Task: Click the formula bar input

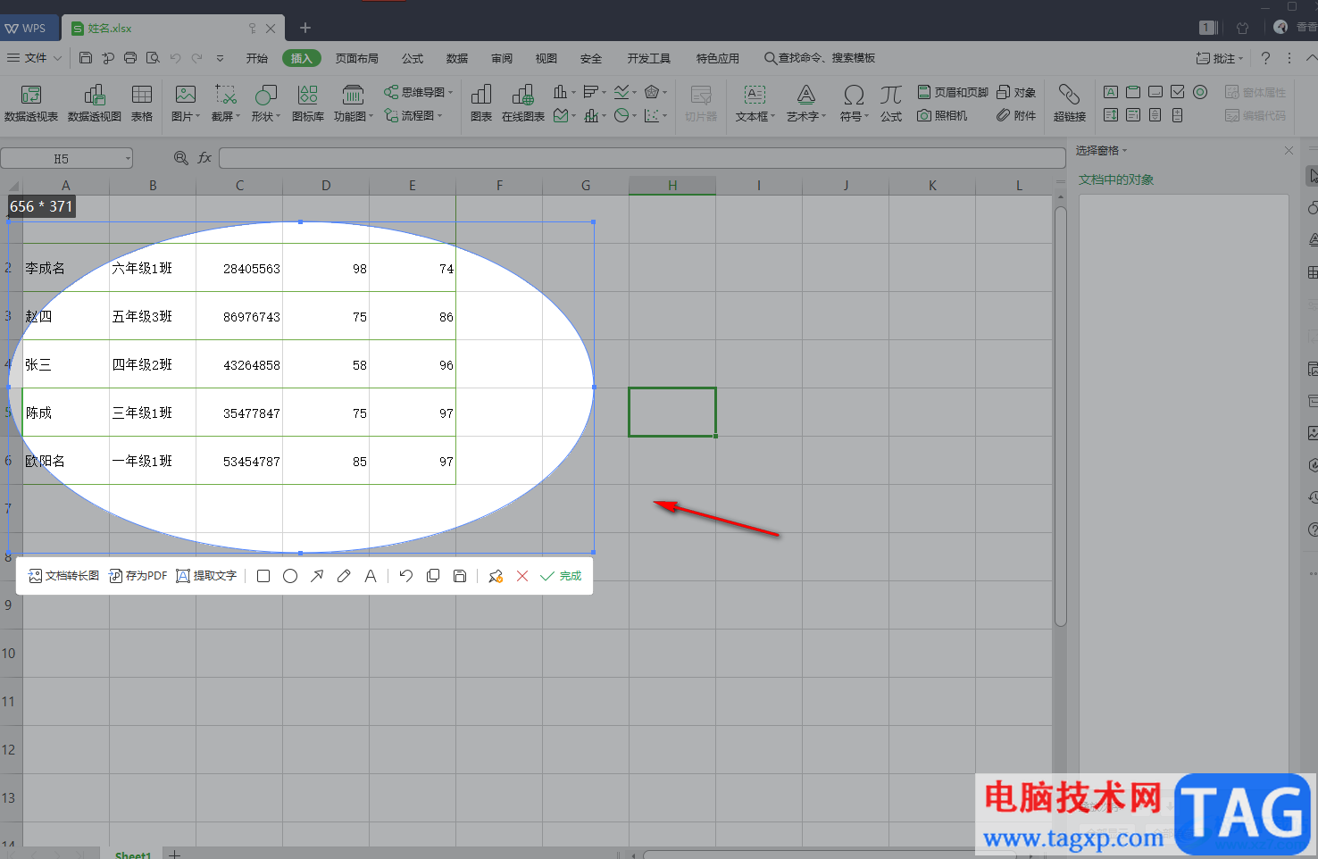Action: point(642,158)
